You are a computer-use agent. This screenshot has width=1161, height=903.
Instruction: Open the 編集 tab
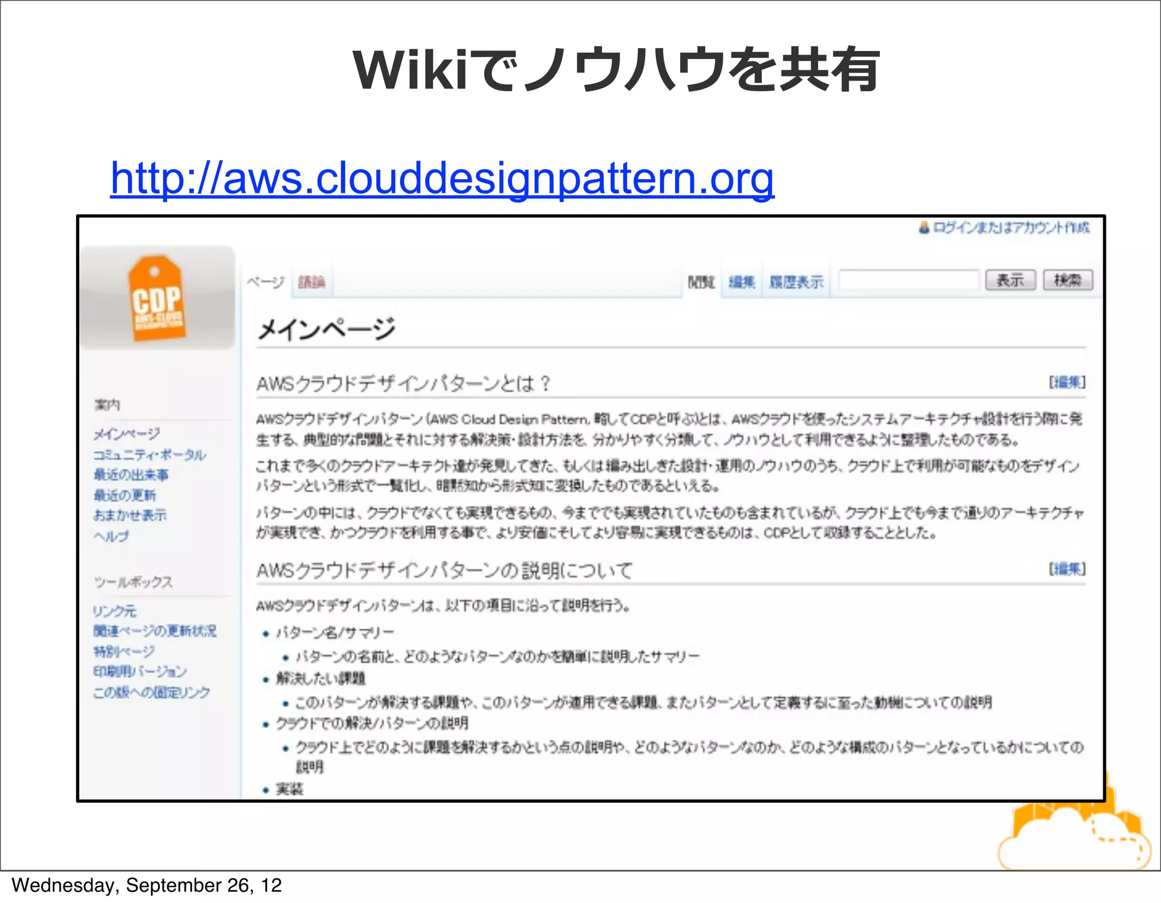click(x=742, y=282)
